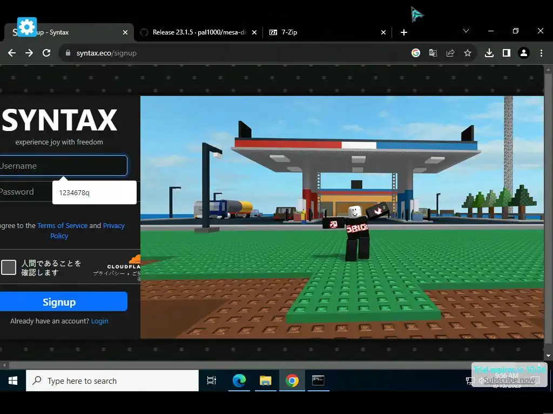This screenshot has height=414, width=553.
Task: Click the gear settings overlay icon
Action: pos(27,27)
